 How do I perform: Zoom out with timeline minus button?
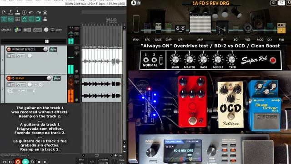(120, 155)
